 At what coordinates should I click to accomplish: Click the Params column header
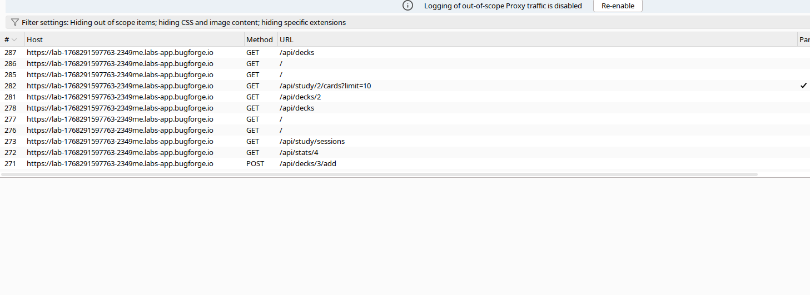[804, 40]
